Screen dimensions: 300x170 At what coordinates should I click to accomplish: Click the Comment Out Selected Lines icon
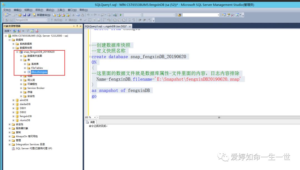(129, 20)
